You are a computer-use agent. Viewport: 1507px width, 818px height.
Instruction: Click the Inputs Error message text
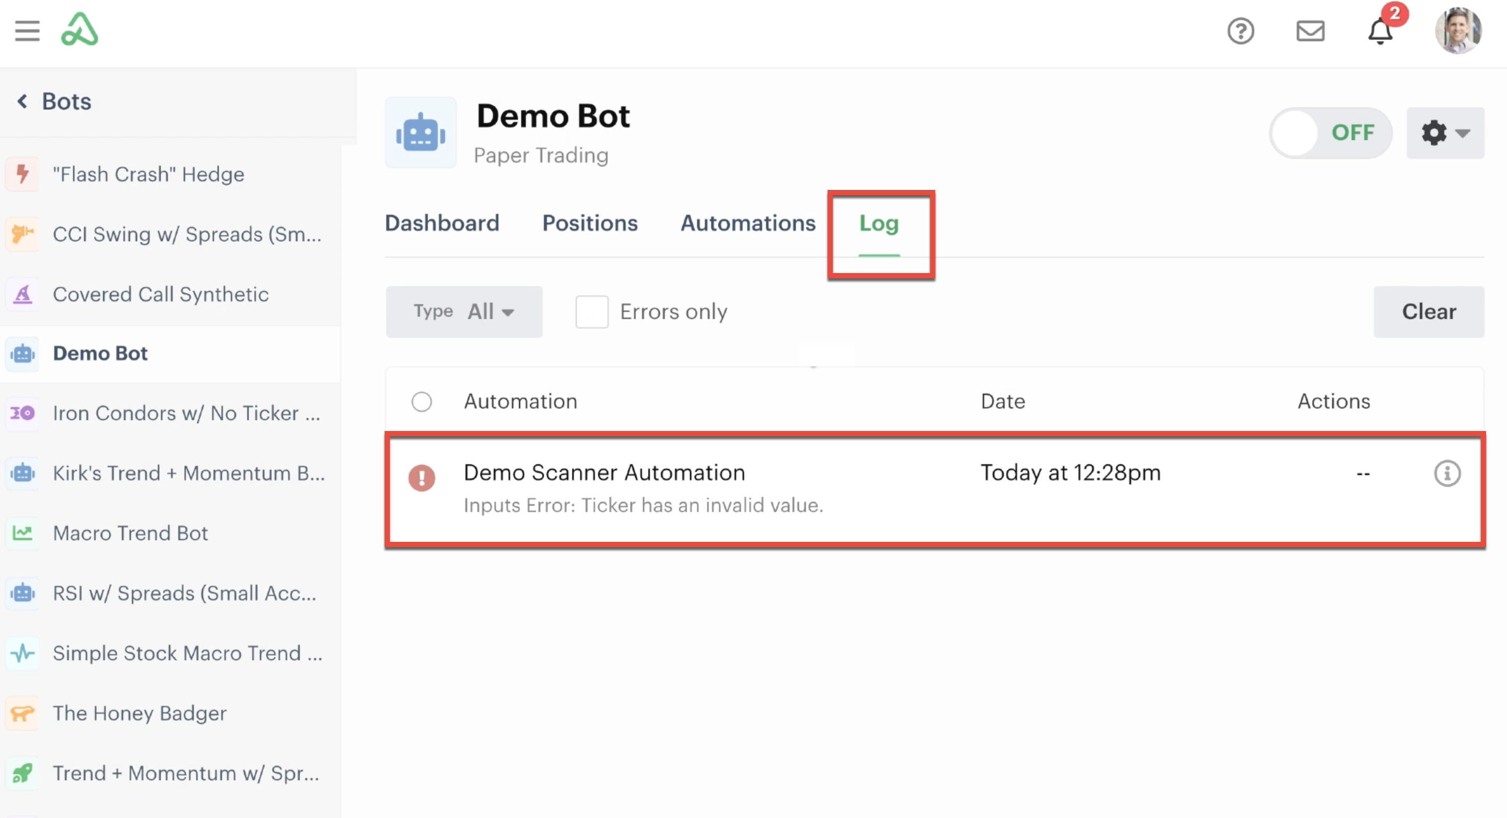tap(644, 505)
